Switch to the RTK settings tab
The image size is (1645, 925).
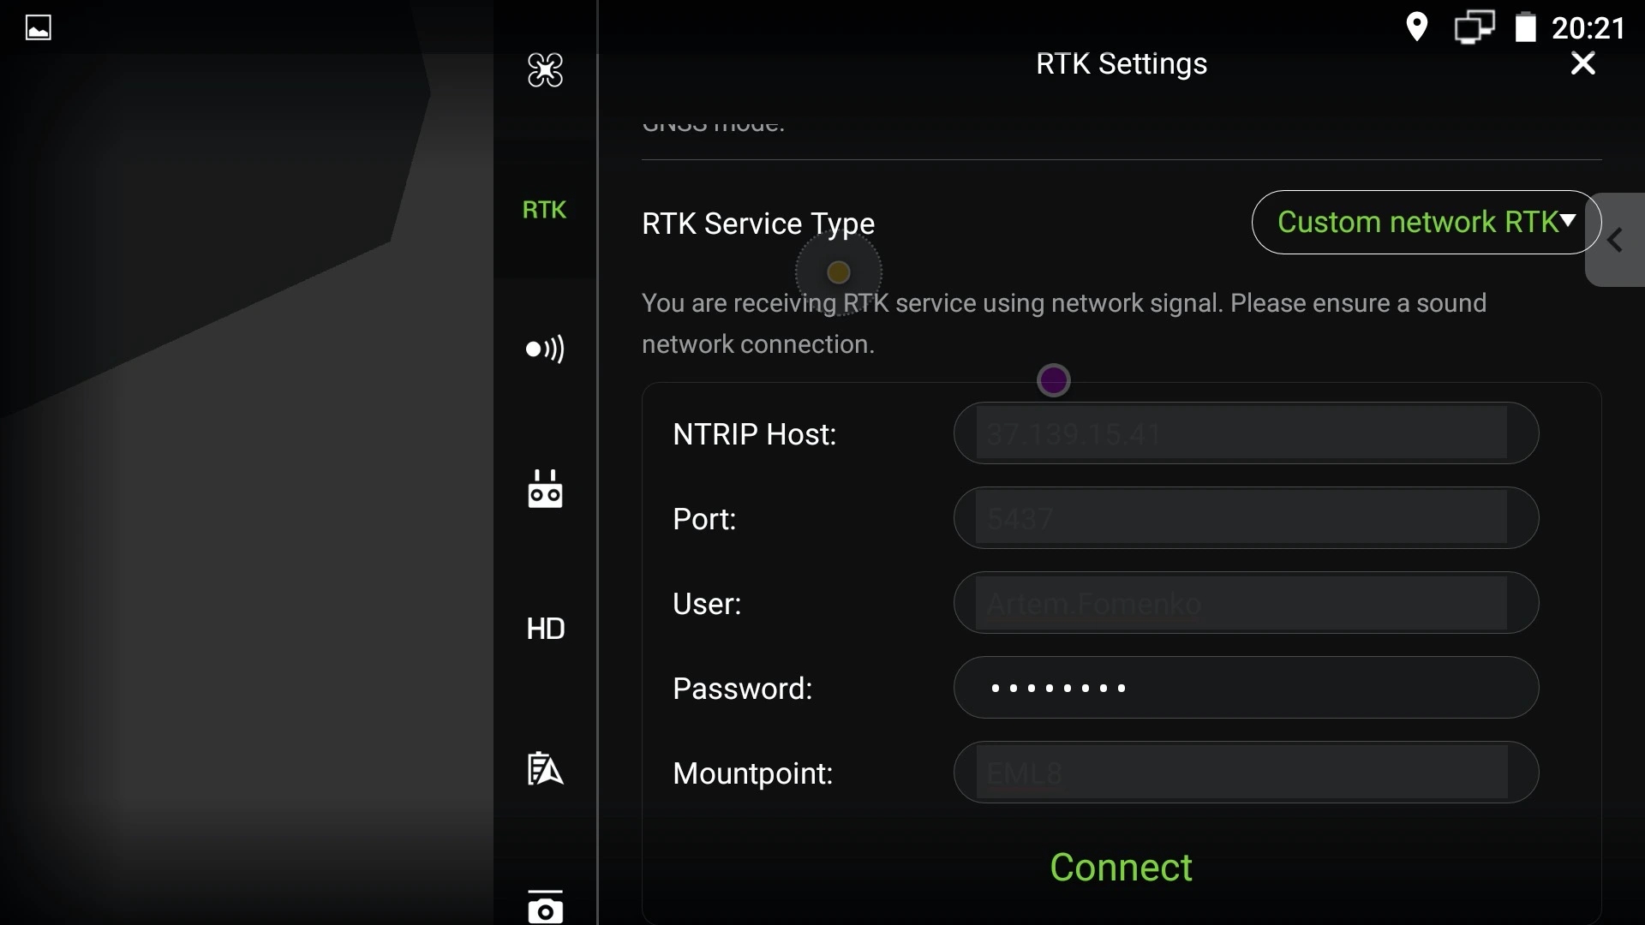coord(545,210)
